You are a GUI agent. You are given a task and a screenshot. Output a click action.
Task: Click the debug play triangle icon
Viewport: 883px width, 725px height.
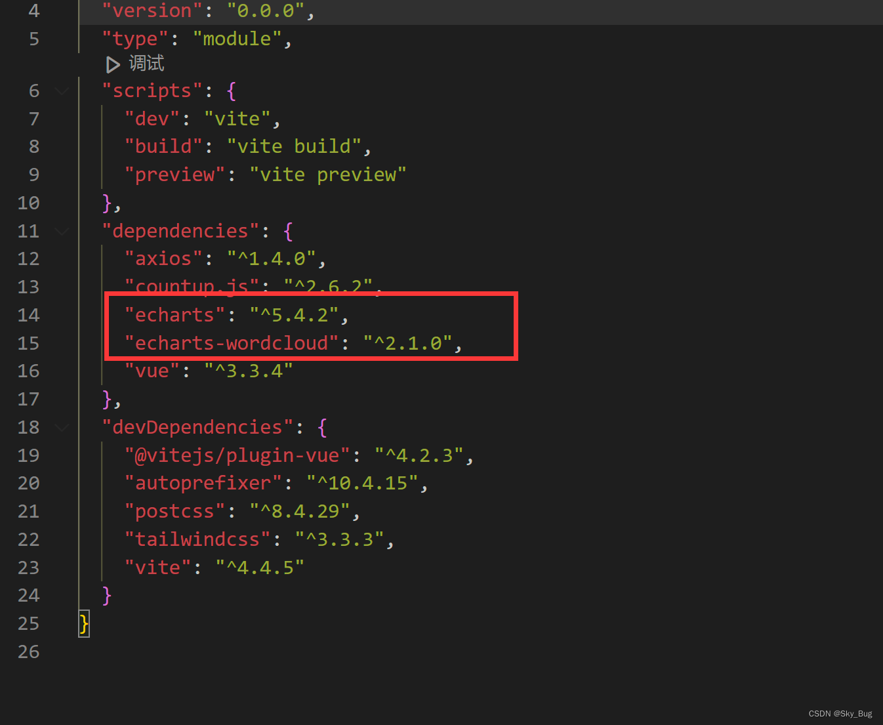point(113,64)
